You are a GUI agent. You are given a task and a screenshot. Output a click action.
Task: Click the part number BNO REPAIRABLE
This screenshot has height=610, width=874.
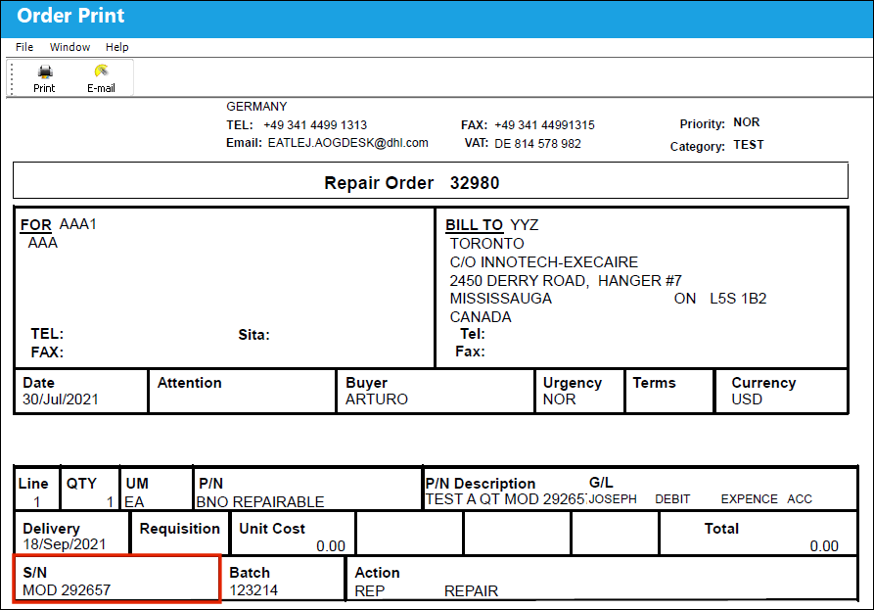[x=259, y=502]
